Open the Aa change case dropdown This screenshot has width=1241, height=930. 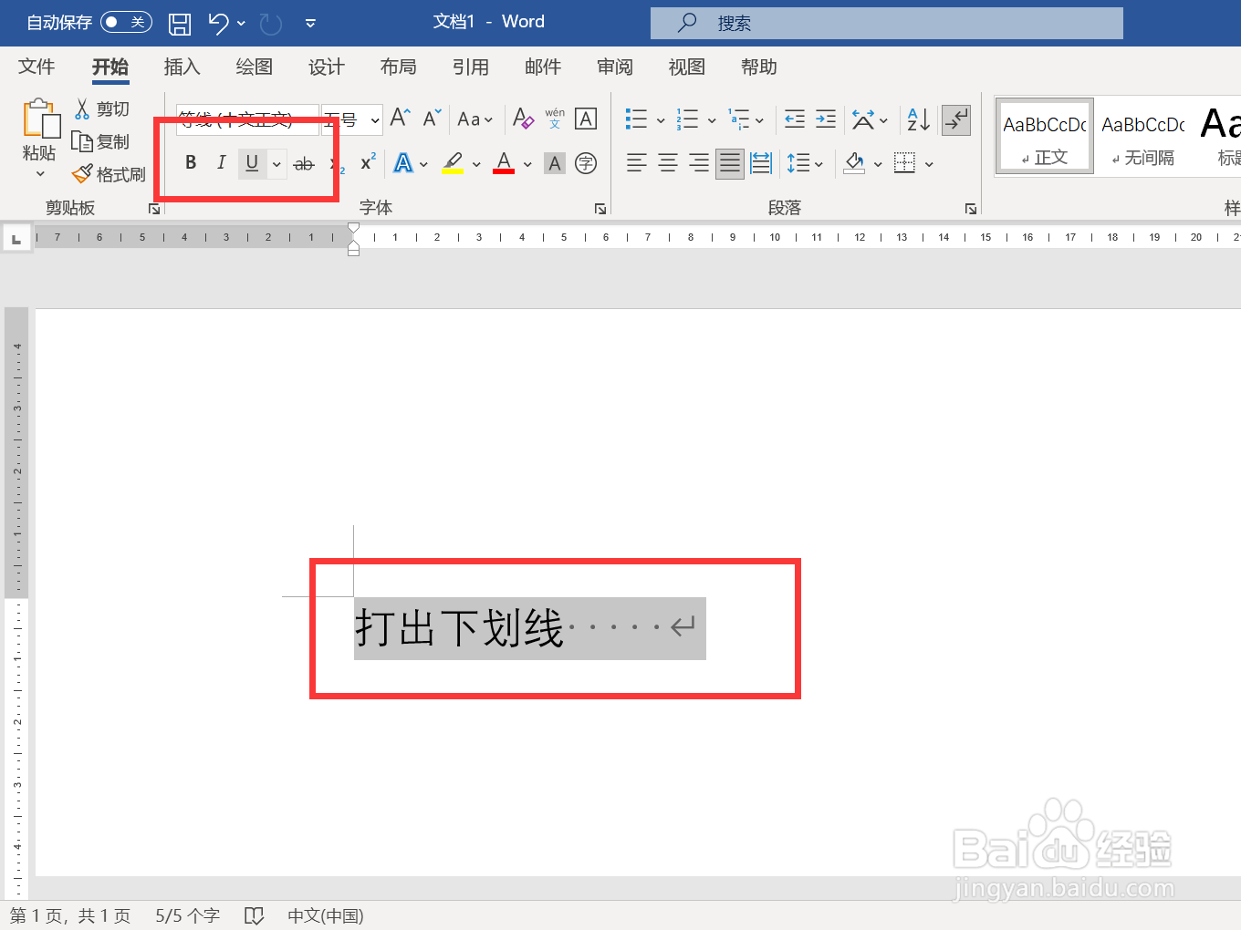tap(474, 119)
